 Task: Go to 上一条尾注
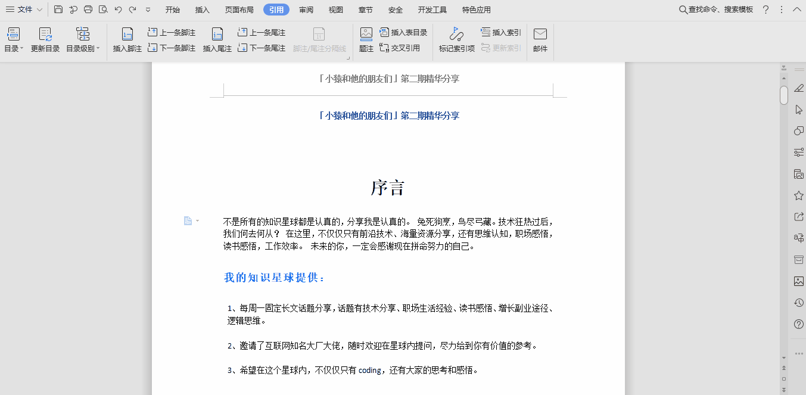pyautogui.click(x=262, y=32)
